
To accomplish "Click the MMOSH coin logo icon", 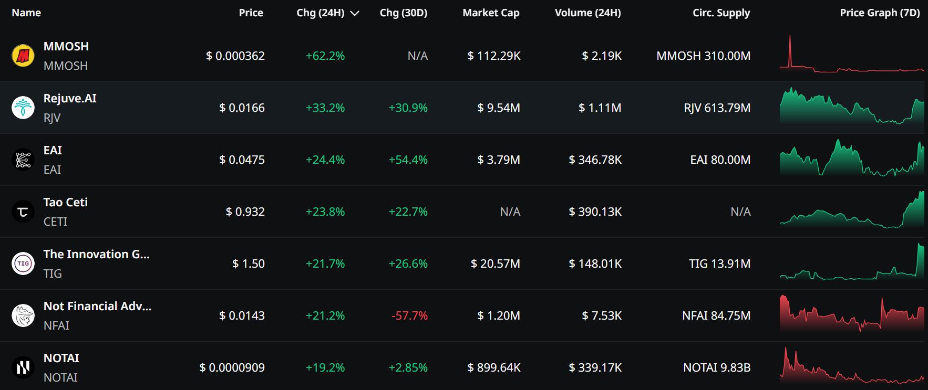I will point(23,56).
